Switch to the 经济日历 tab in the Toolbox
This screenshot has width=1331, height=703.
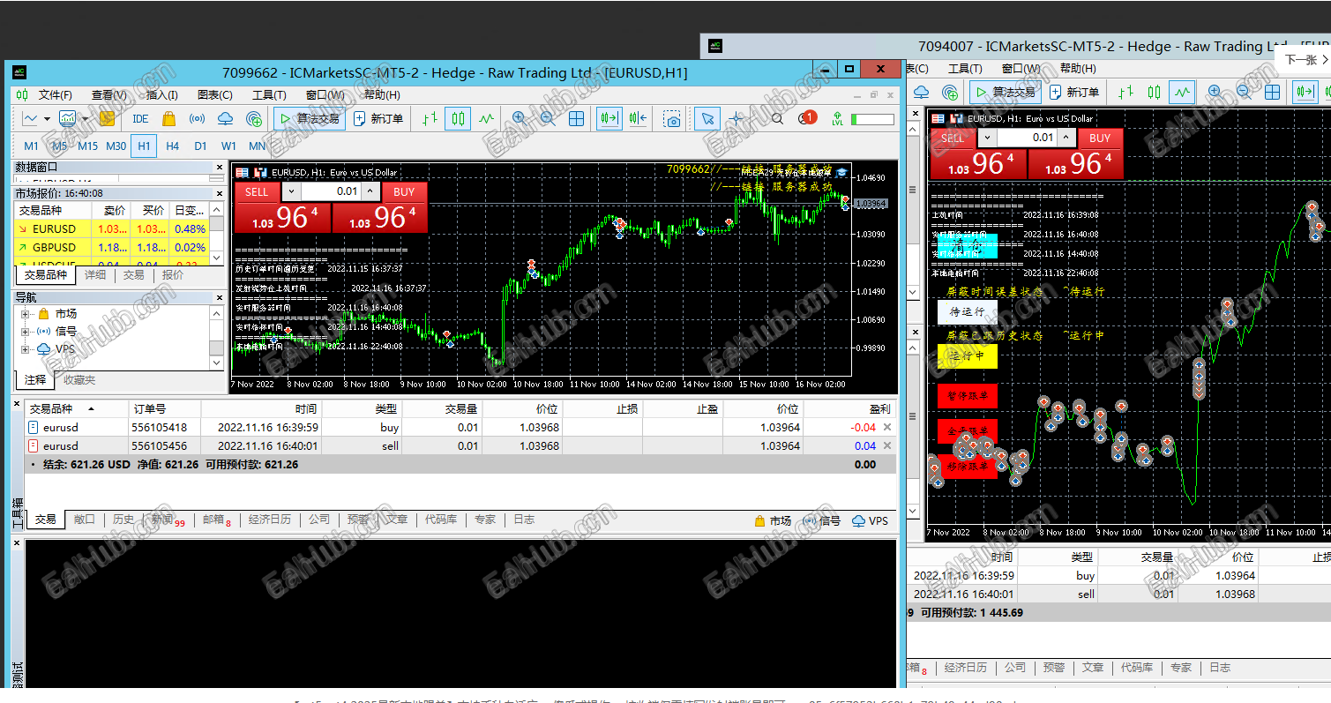(270, 520)
